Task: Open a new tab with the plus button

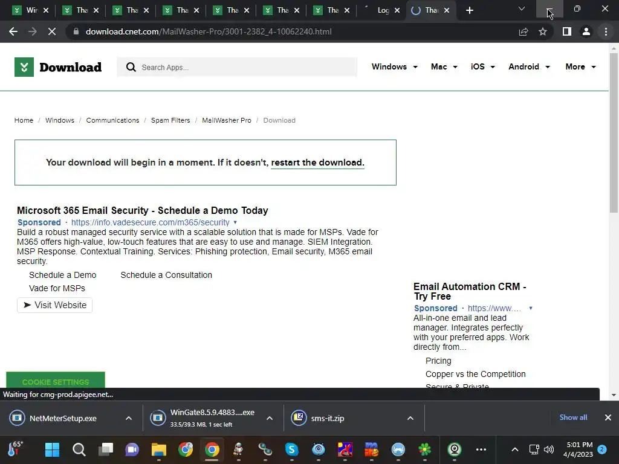Action: 469,11
